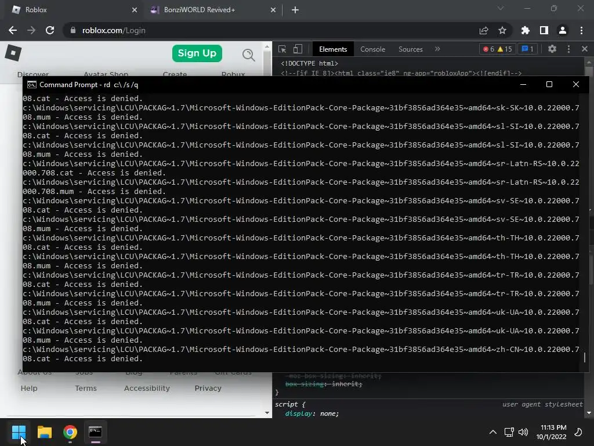Open the Help link in page footer
The height and width of the screenshot is (446, 594).
pos(29,389)
